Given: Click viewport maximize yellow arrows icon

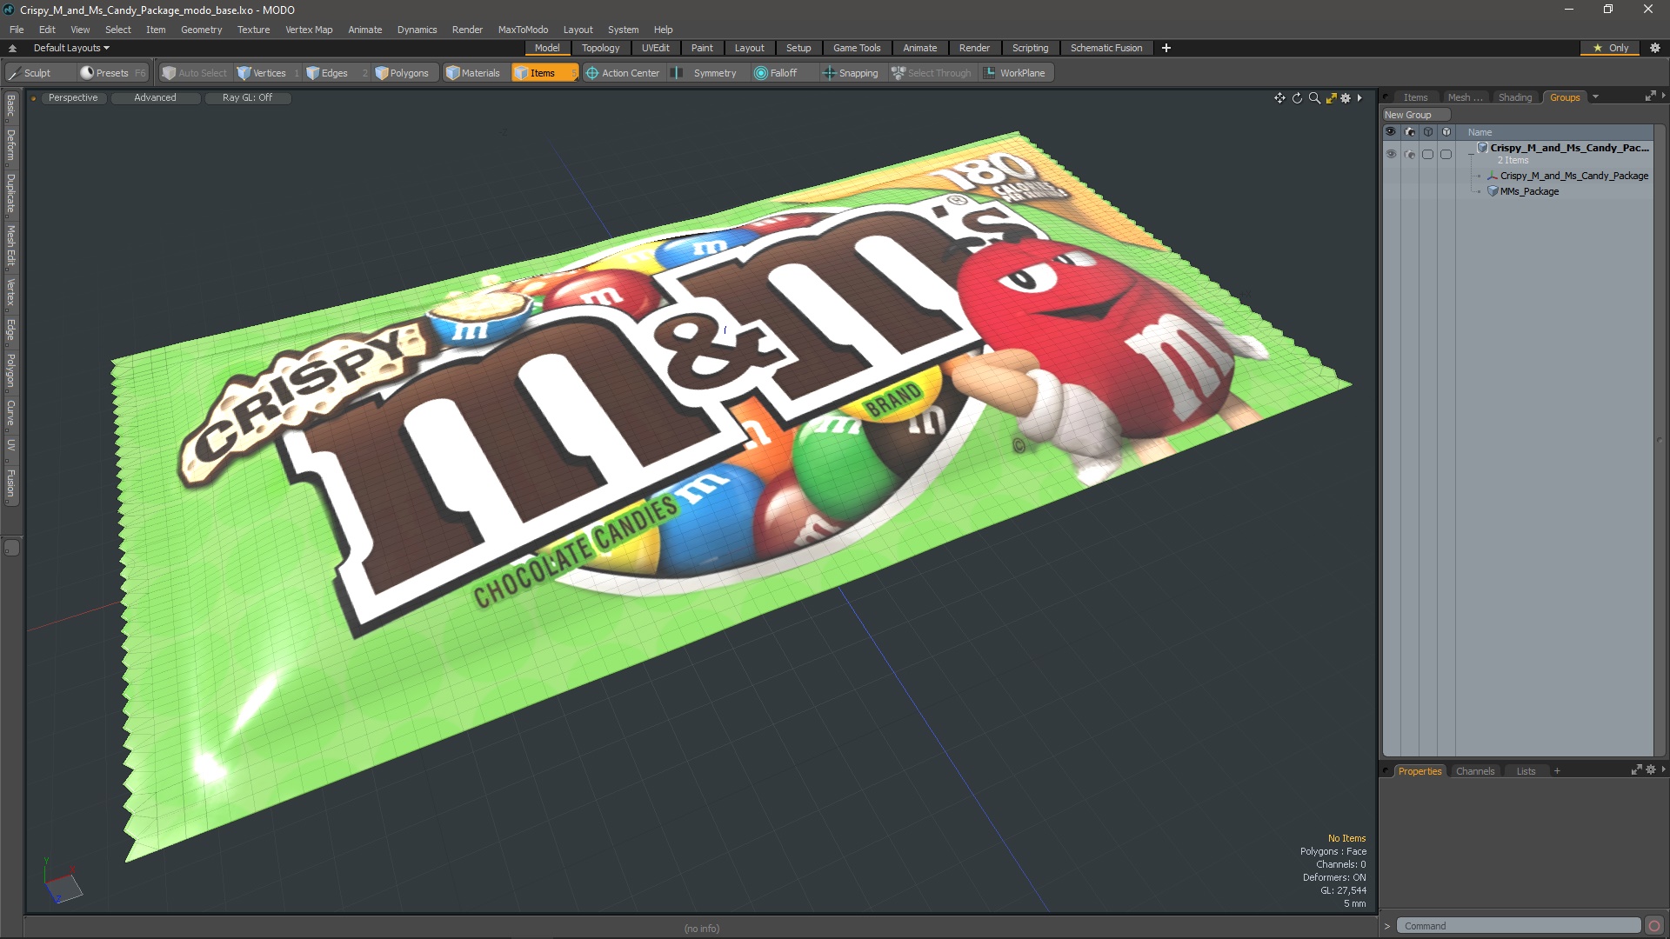Looking at the screenshot, I should coord(1331,98).
